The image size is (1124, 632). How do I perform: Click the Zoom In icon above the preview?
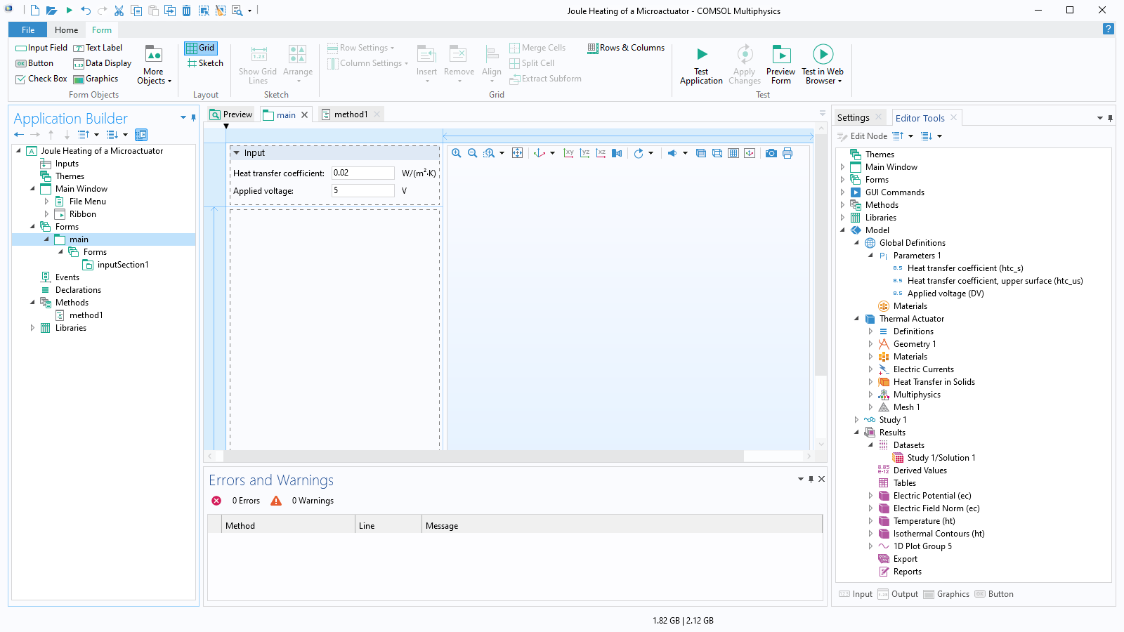[457, 152]
